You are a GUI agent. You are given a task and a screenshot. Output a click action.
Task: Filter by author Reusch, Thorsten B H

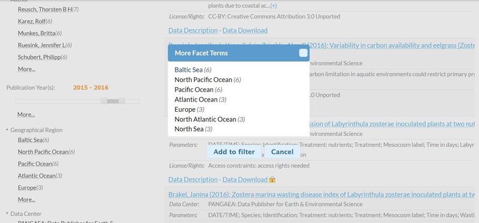[x=45, y=10]
